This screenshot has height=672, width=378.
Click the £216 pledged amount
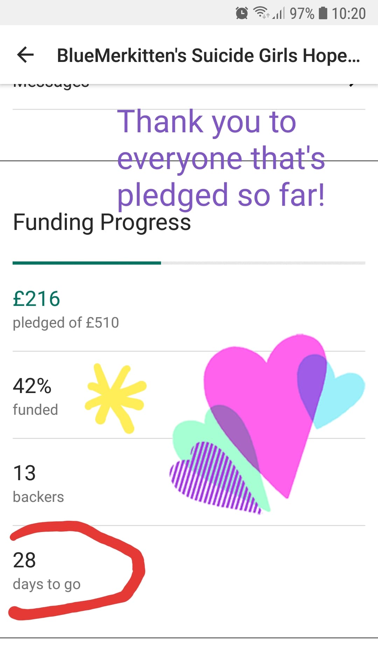click(36, 299)
